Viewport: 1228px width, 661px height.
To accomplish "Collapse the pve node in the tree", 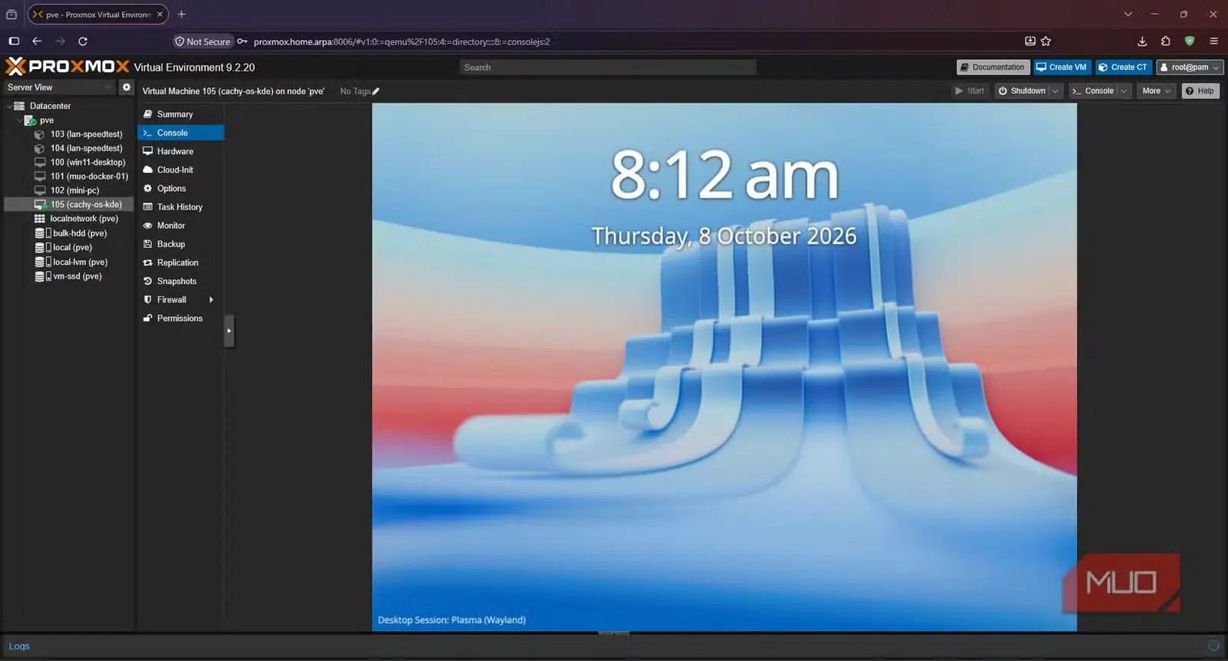I will (20, 121).
